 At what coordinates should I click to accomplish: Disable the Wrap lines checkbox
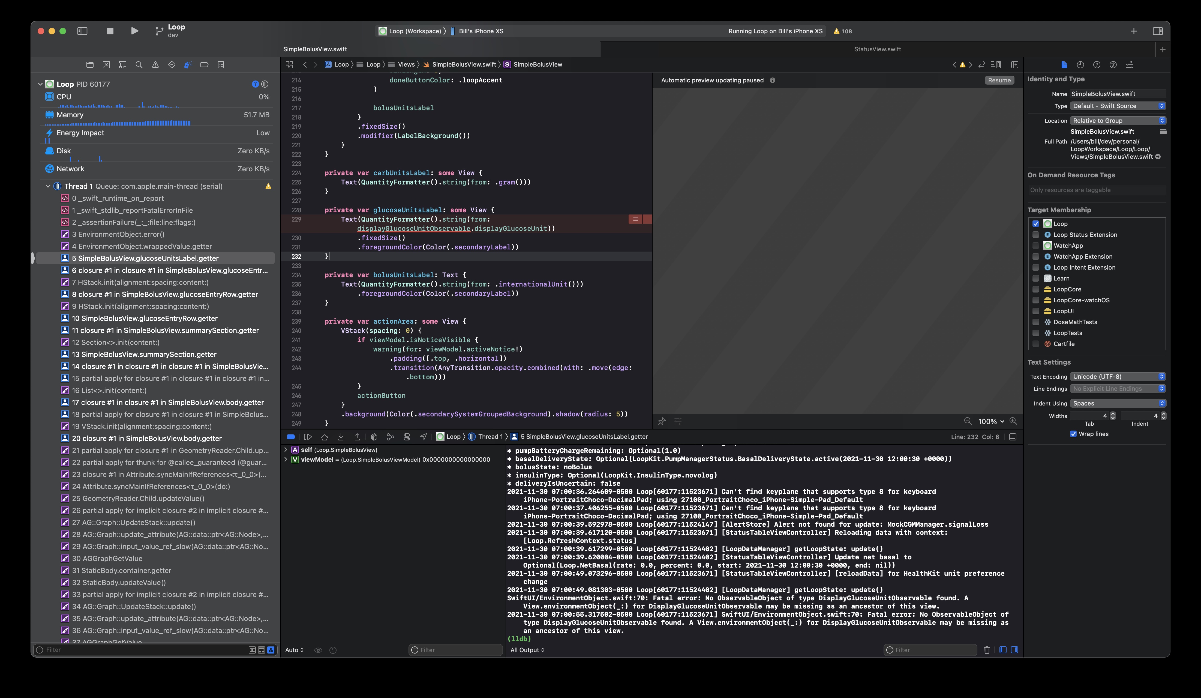click(x=1074, y=434)
